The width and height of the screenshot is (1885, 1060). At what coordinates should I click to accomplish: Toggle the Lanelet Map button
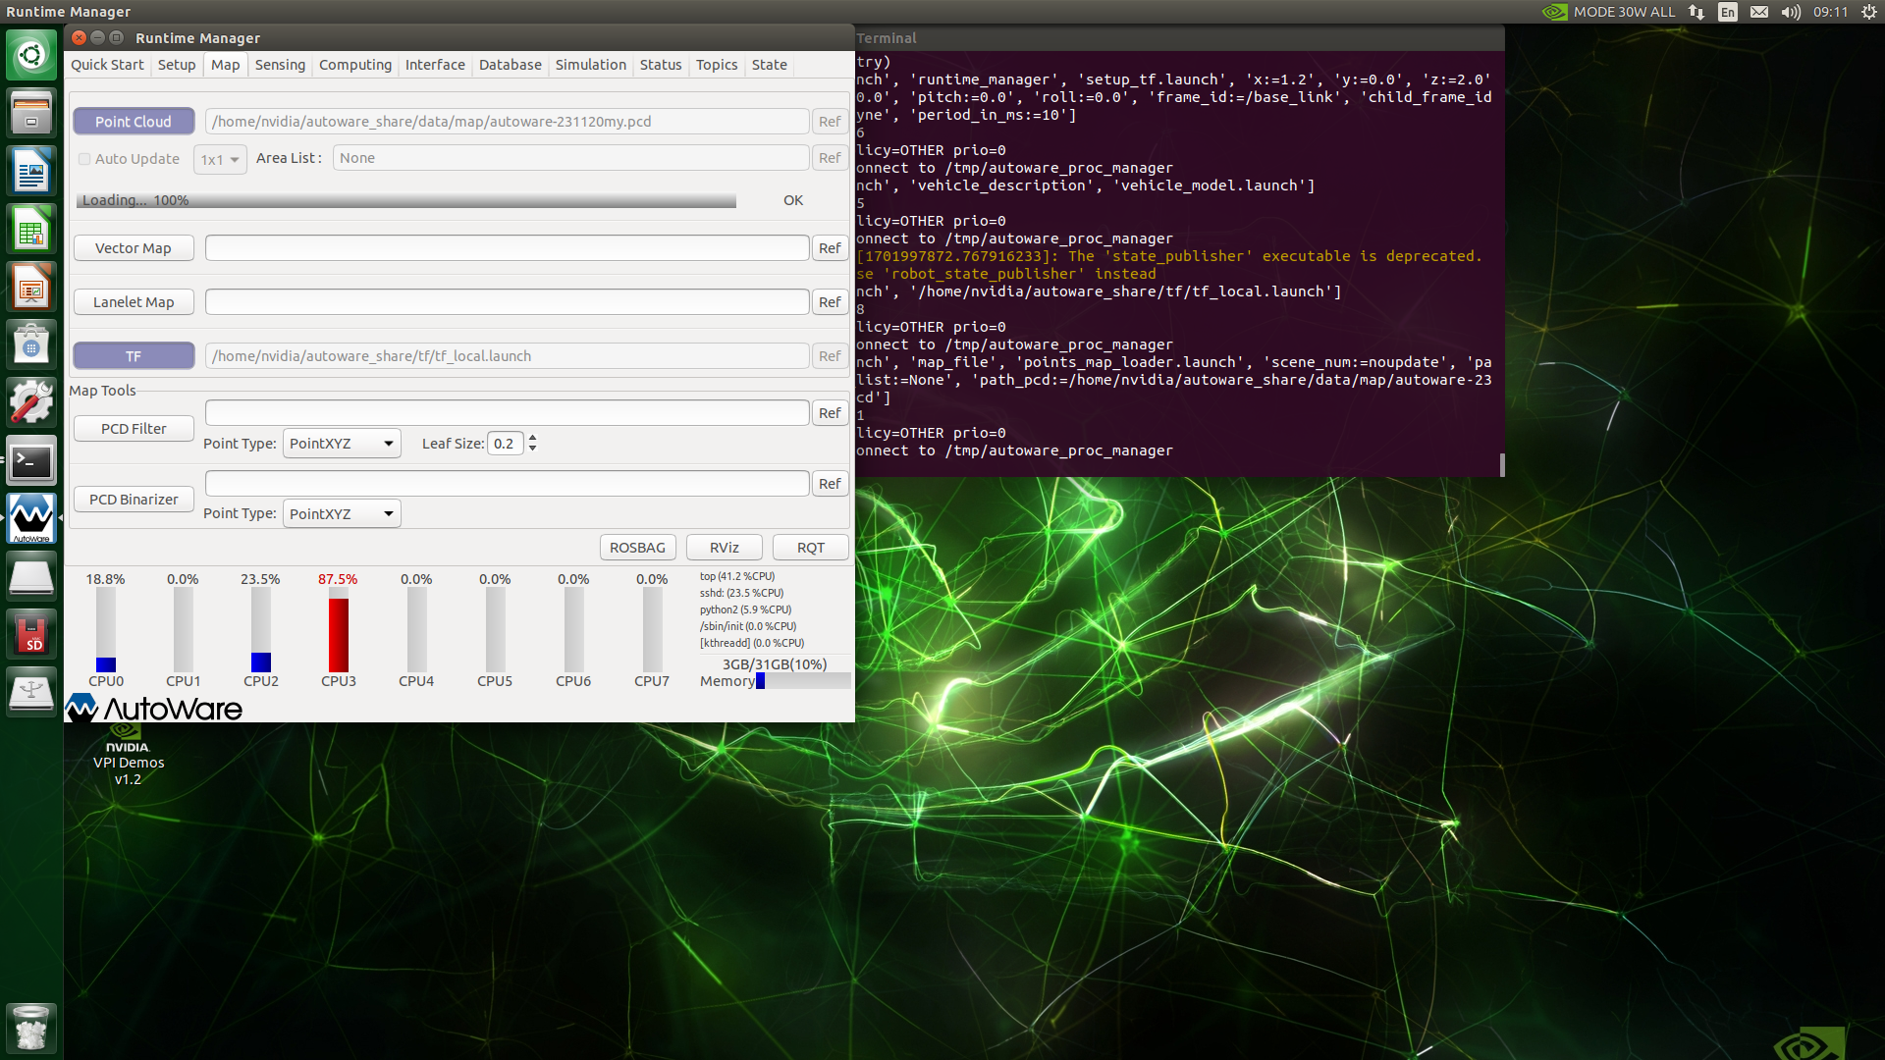[134, 302]
